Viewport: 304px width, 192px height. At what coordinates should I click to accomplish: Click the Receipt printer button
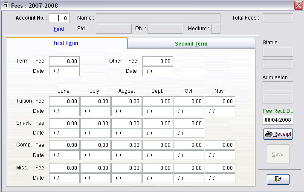(278, 134)
